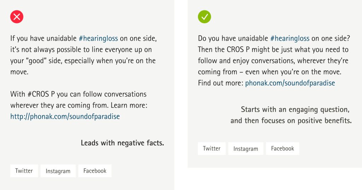Click the red X icon
This screenshot has height=190, width=362.
click(x=17, y=17)
